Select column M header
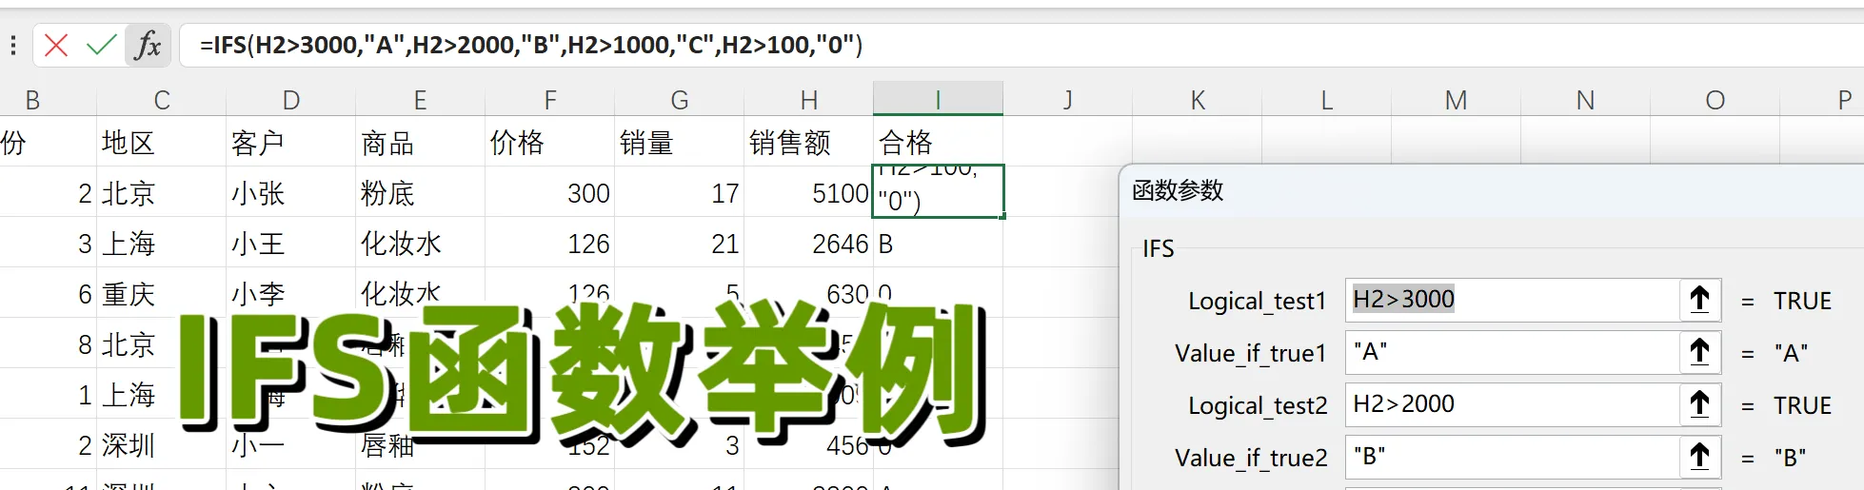 click(1456, 100)
